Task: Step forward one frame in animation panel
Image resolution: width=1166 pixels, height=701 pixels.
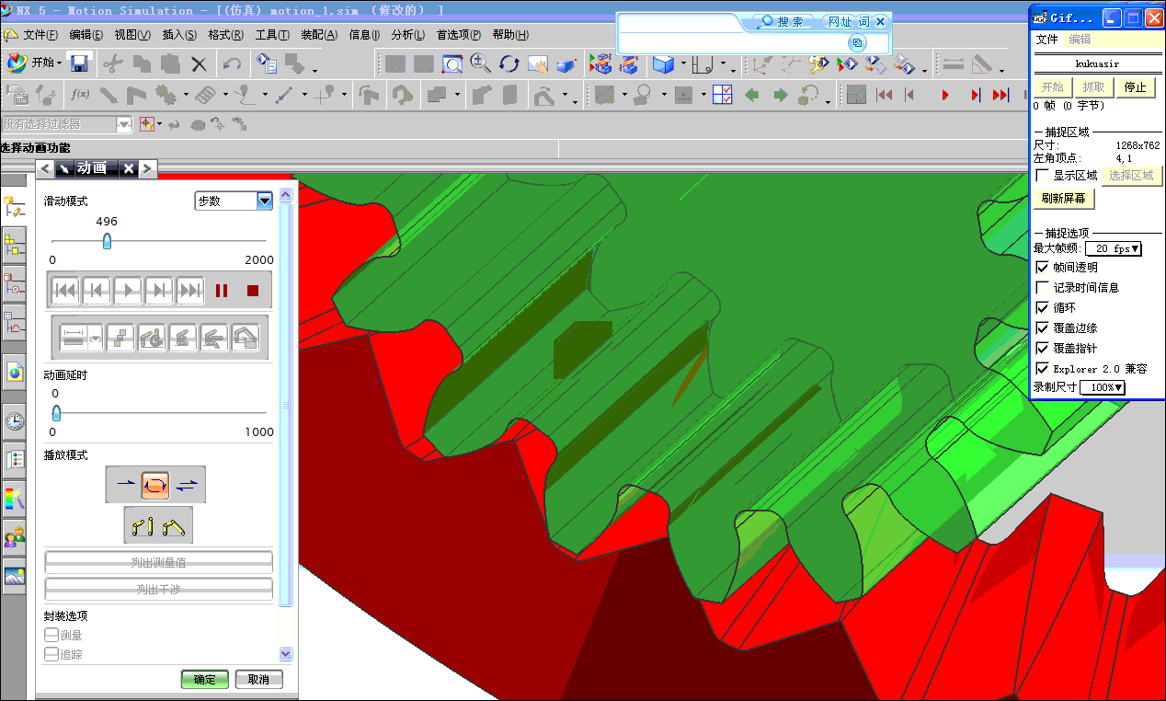Action: [159, 291]
